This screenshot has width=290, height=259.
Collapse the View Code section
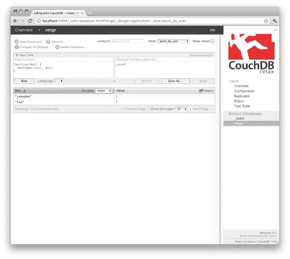(17, 55)
